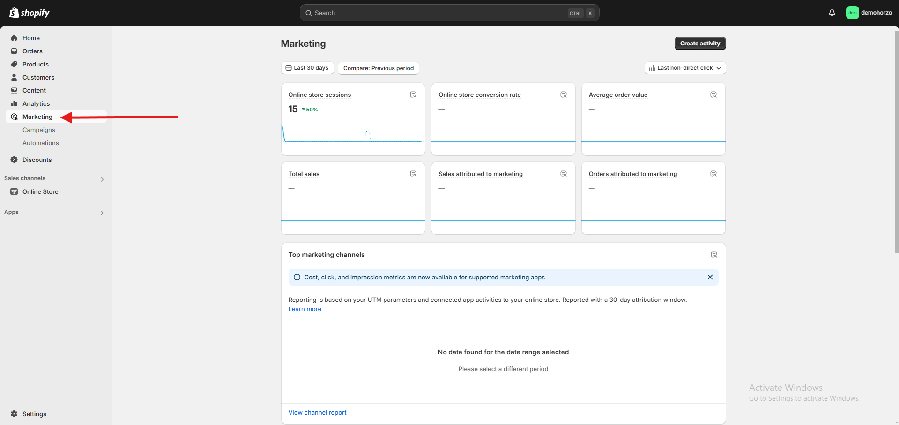Open report icon on Average order value card
899x425 pixels.
[x=713, y=95]
